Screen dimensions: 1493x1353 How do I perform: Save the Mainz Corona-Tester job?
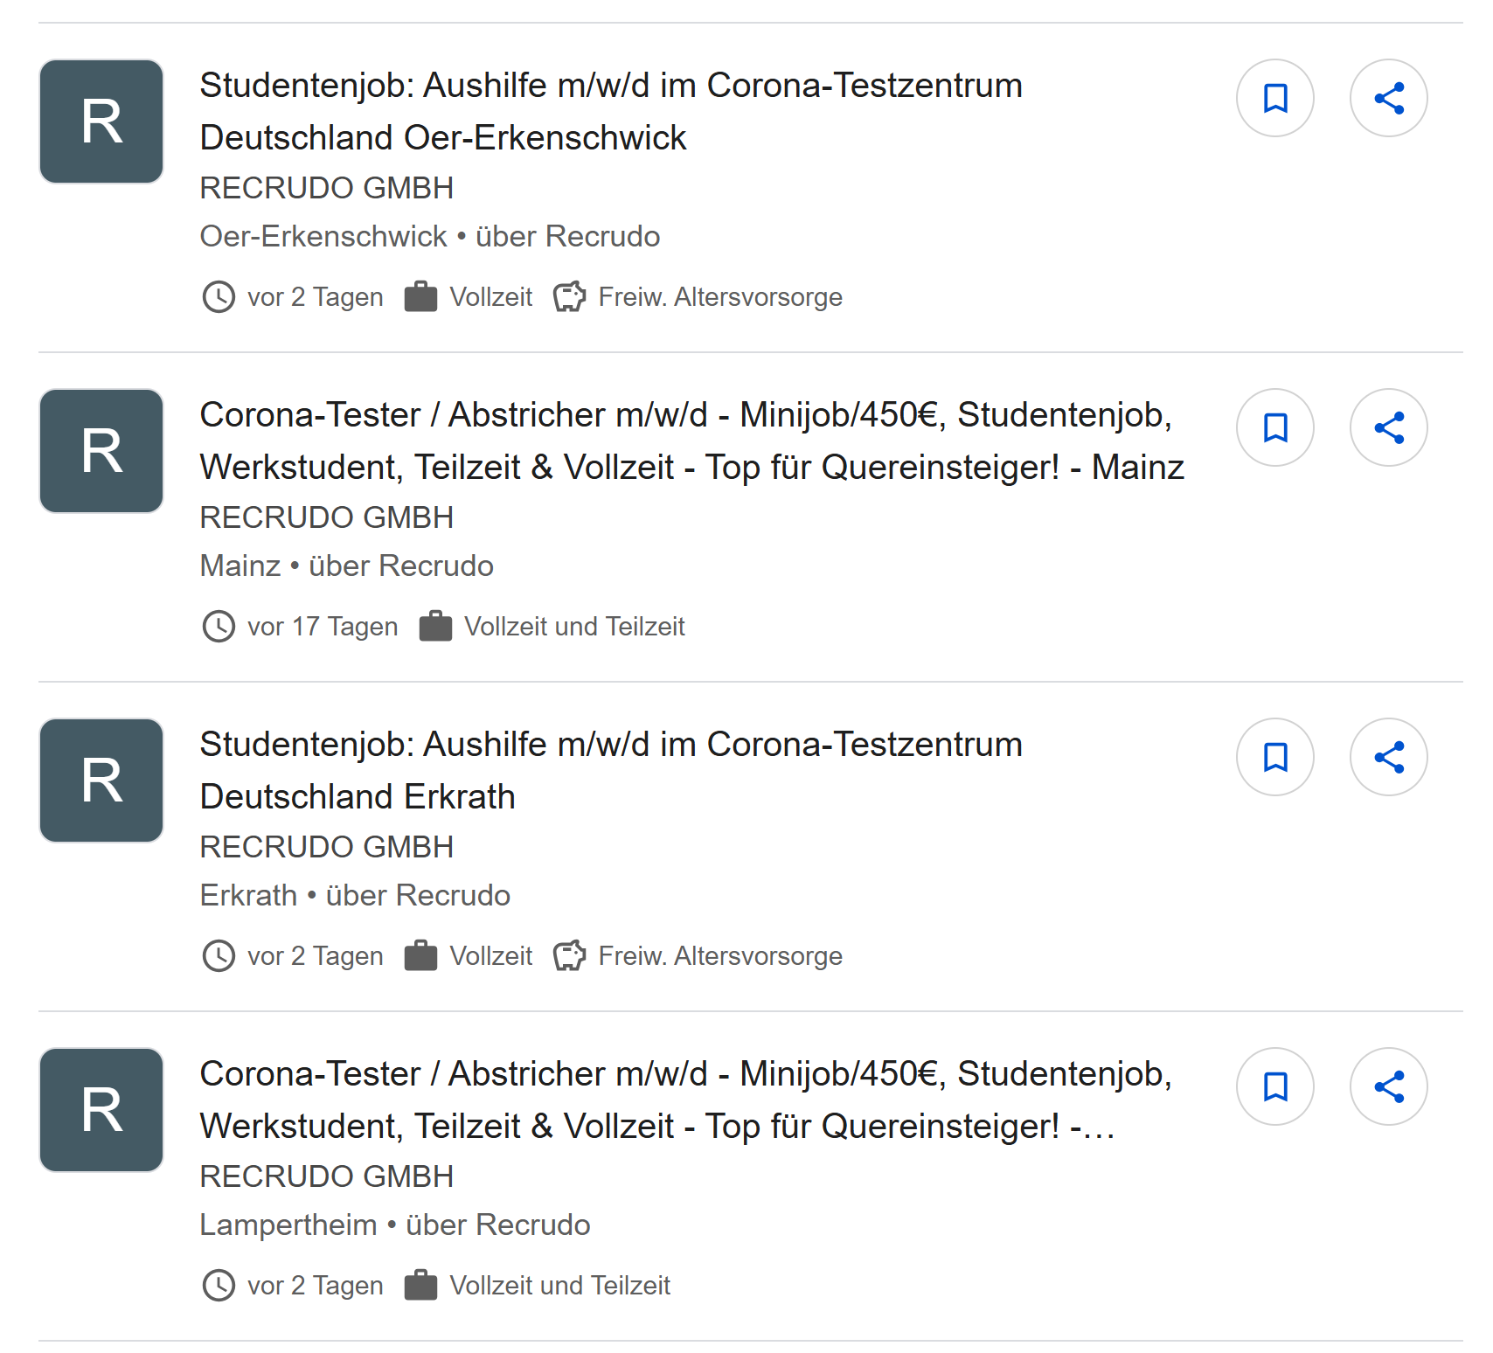click(x=1275, y=427)
